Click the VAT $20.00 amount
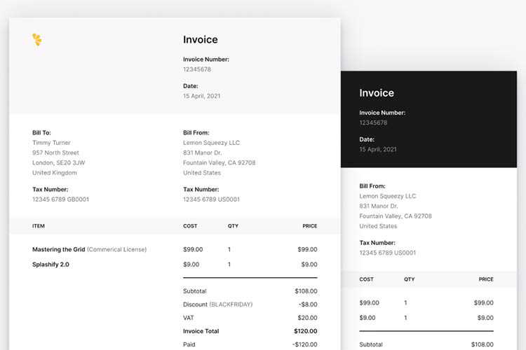Image resolution: width=526 pixels, height=350 pixels. pos(307,318)
